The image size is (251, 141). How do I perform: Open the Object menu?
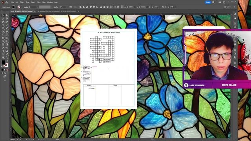22,2
